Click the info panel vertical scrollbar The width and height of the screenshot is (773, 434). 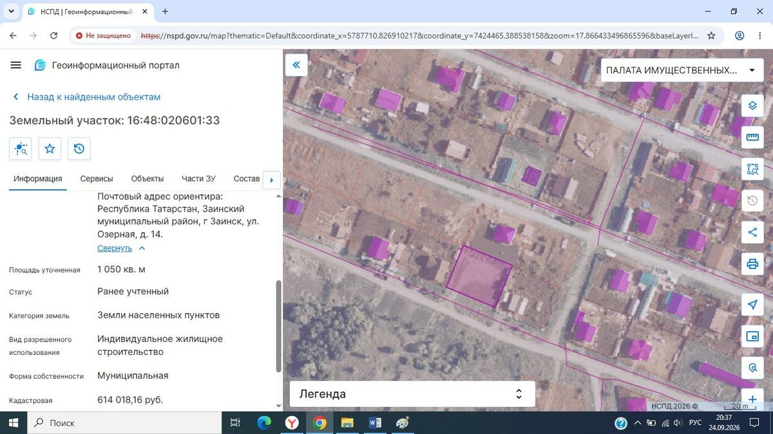coord(278,325)
